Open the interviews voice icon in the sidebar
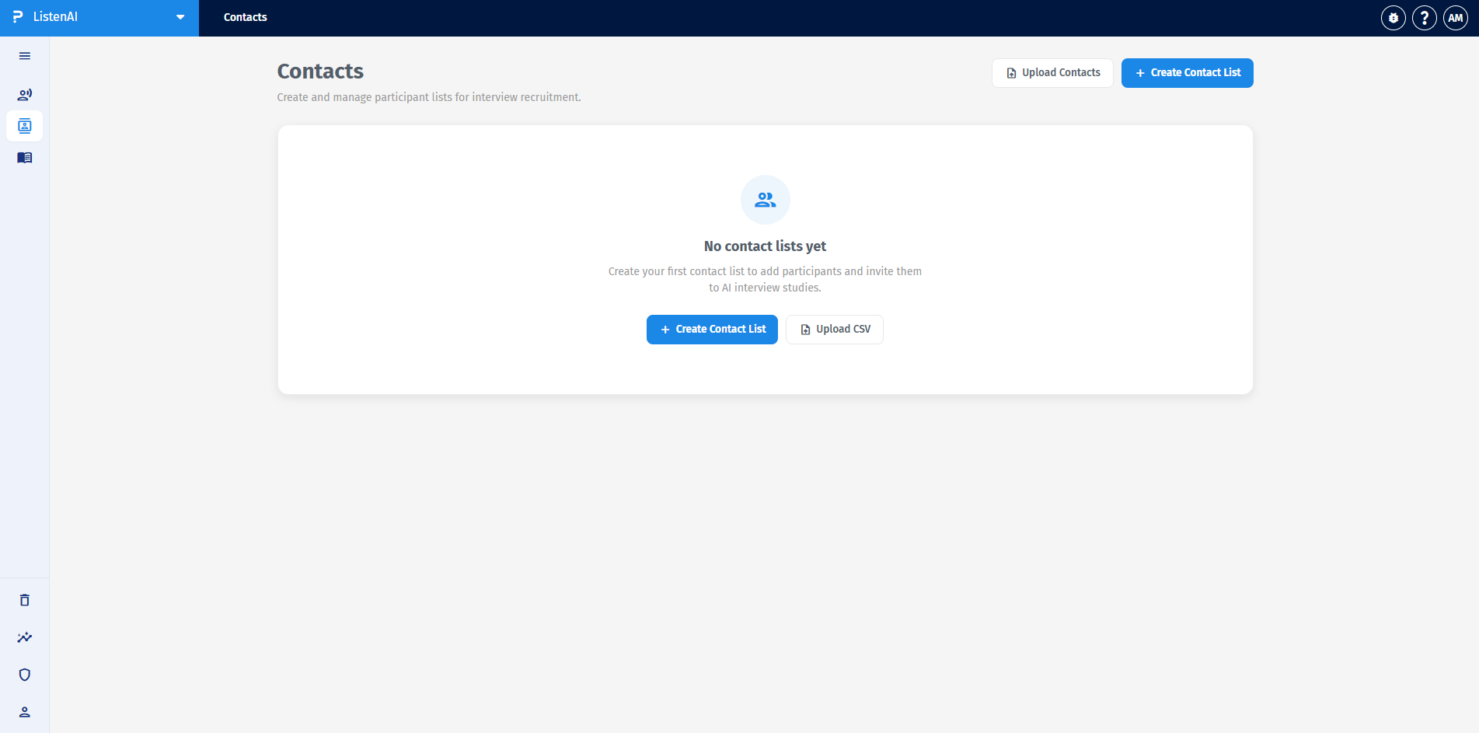The image size is (1479, 733). (x=25, y=95)
